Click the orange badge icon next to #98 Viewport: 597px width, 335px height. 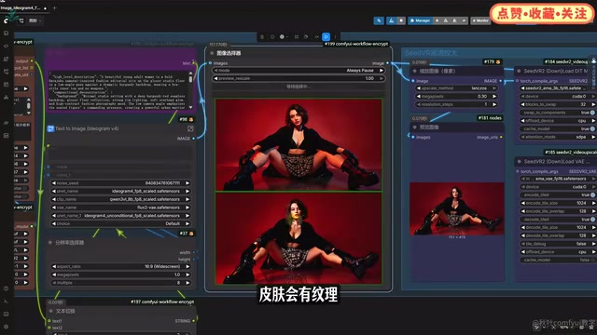pos(191,119)
